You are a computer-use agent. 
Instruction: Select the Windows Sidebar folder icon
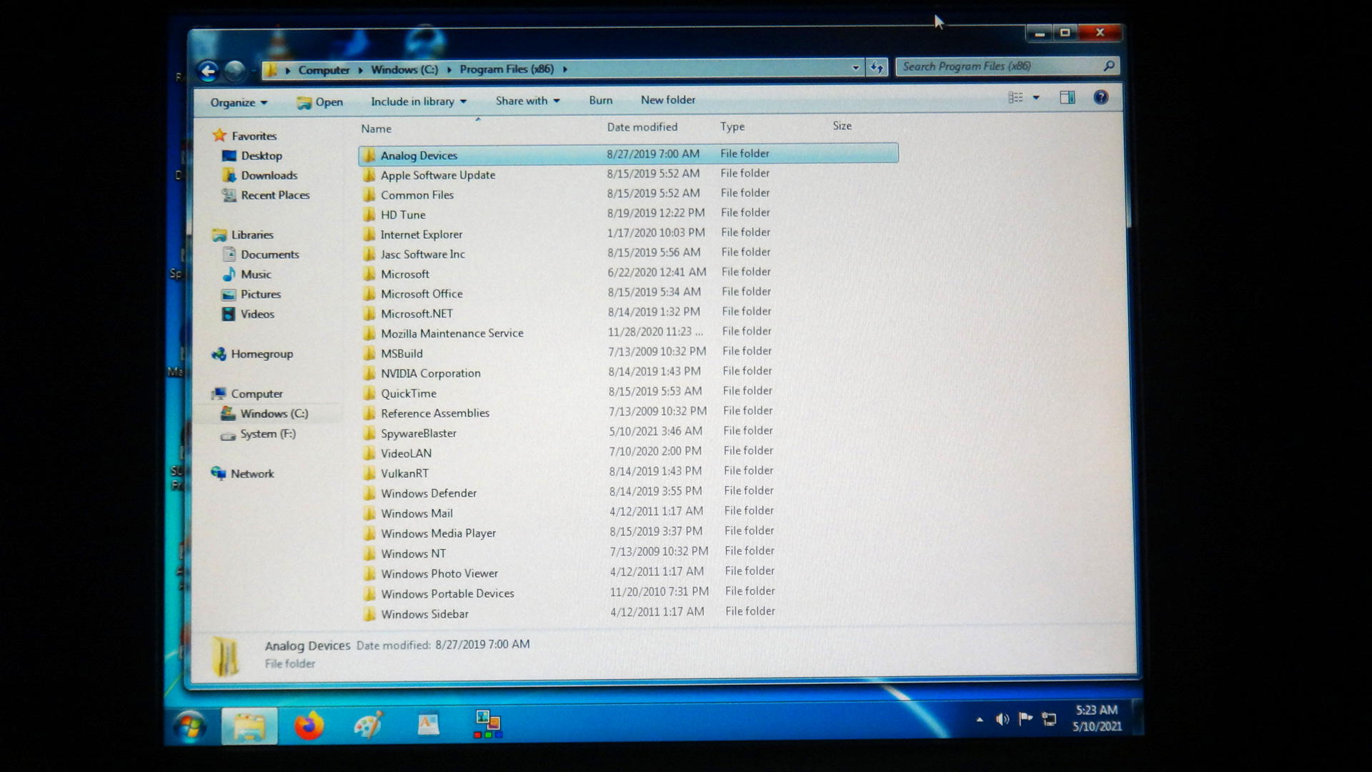coord(369,614)
